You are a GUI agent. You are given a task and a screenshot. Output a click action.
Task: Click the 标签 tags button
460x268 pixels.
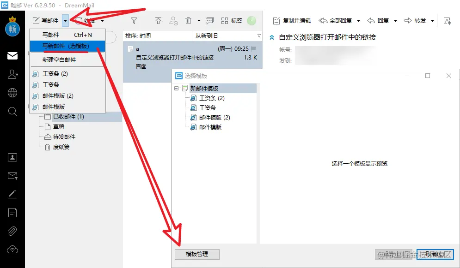coord(232,20)
